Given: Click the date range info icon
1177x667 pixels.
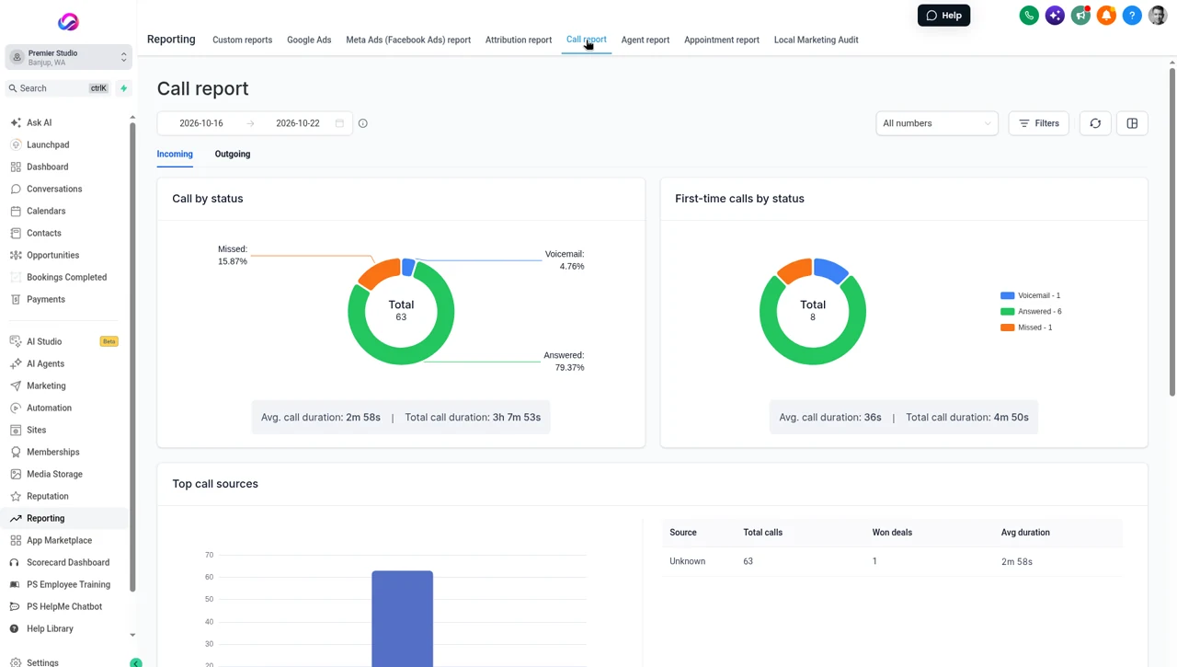Looking at the screenshot, I should point(363,123).
